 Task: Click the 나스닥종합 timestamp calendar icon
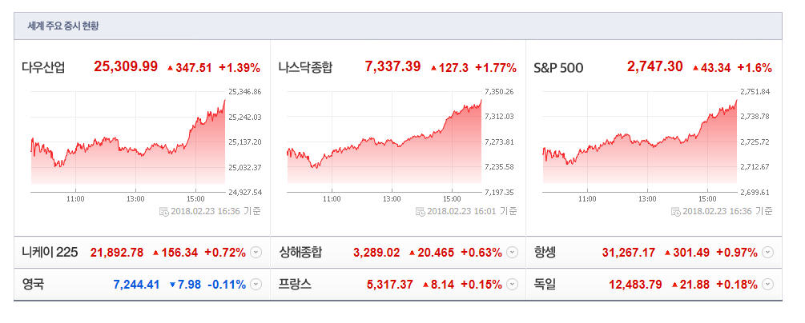coord(420,211)
